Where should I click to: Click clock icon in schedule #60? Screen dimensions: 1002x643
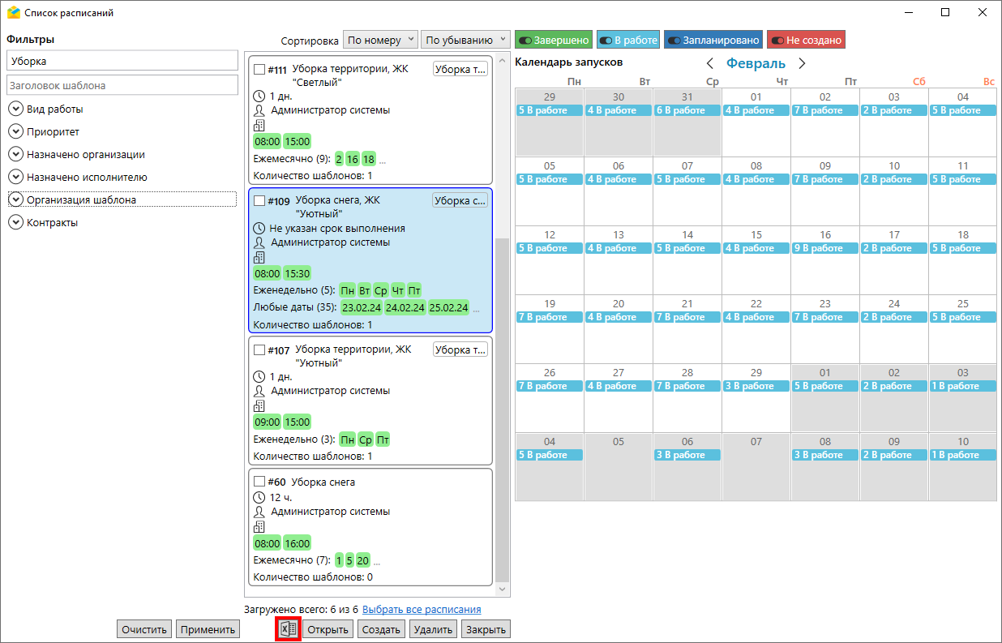(x=259, y=497)
